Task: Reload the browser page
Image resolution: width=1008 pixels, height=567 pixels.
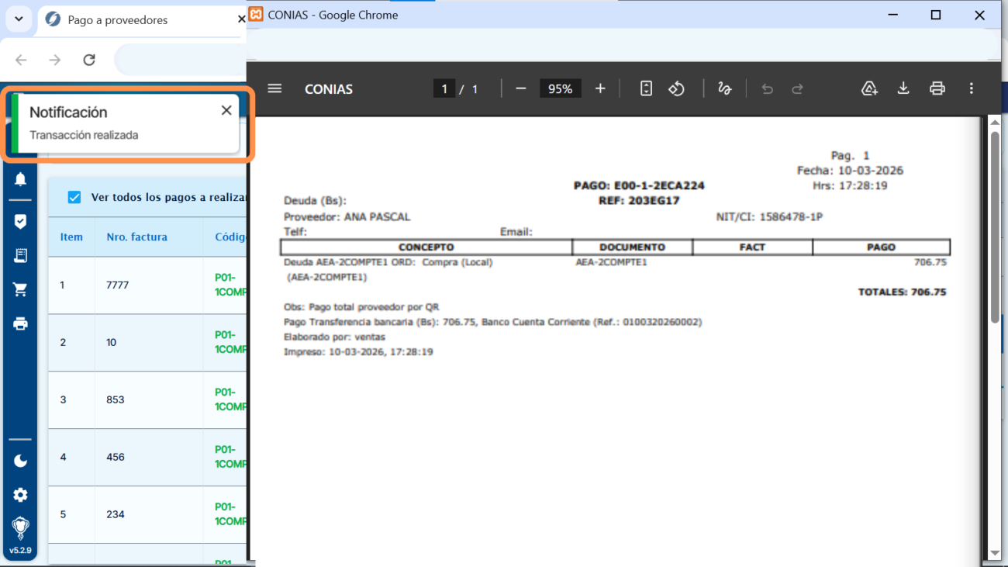Action: coord(89,60)
